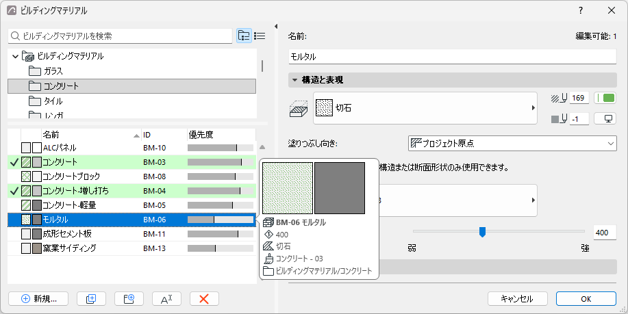Click the list scroll up arrow
This screenshot has width=628, height=314.
point(262,147)
